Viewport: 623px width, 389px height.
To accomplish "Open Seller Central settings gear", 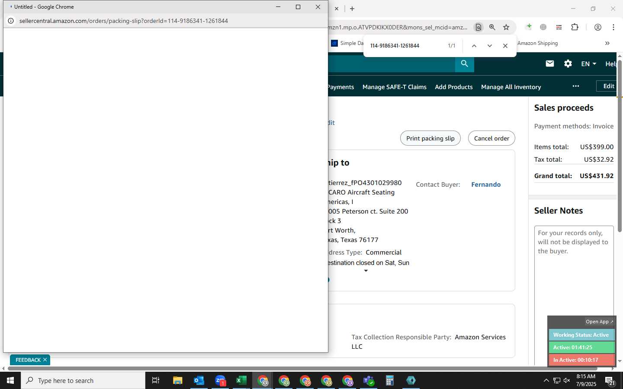I will pyautogui.click(x=568, y=64).
